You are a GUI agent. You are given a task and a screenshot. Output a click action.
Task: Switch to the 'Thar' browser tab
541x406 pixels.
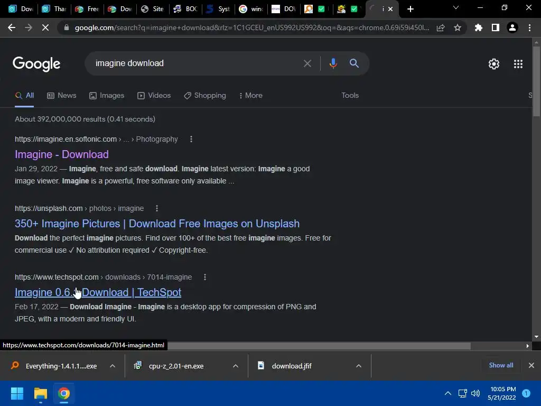point(54,9)
